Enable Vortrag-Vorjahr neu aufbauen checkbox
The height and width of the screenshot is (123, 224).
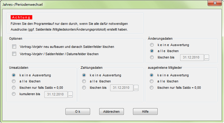point(14,47)
